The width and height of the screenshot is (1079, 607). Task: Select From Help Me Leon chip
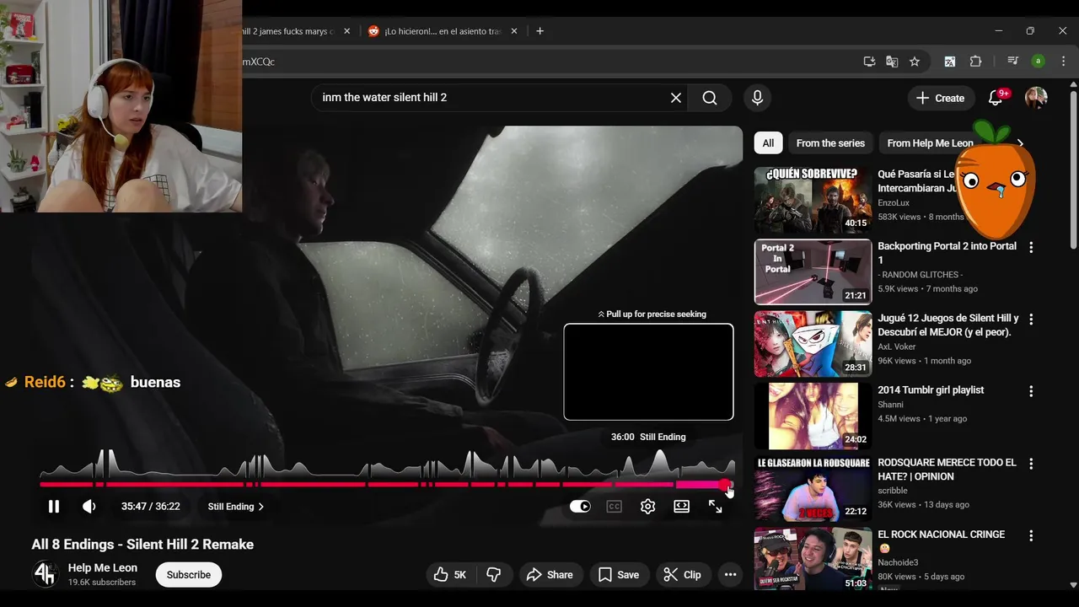pos(930,143)
